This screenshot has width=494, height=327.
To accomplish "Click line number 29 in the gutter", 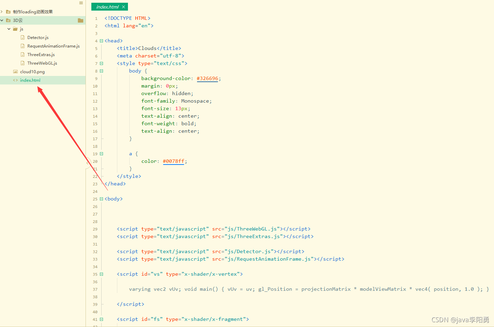I will coord(95,229).
